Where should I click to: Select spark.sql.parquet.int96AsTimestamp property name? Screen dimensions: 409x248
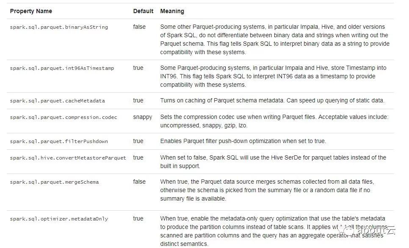pos(62,68)
